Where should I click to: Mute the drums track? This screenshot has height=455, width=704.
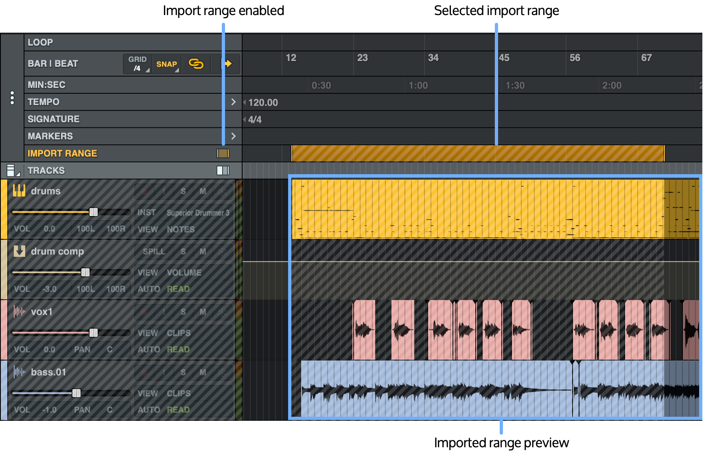click(203, 191)
